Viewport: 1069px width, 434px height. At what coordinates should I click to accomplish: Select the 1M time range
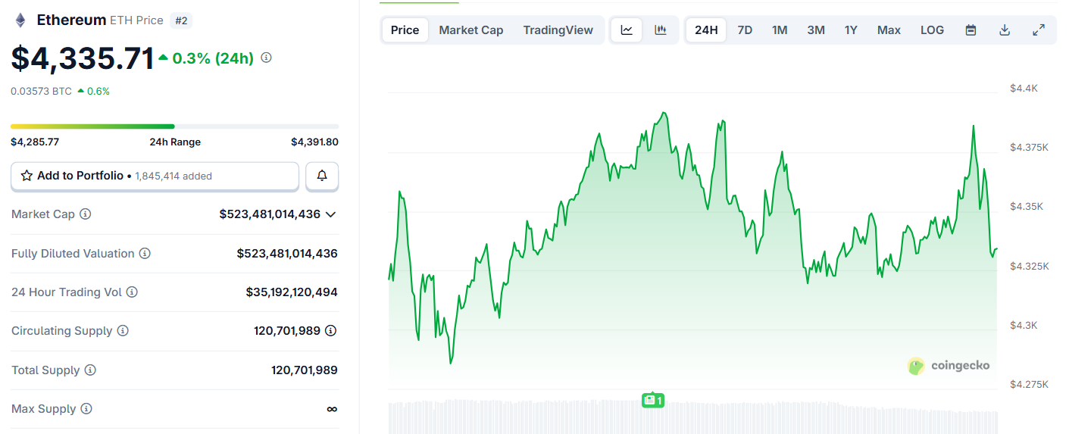[780, 30]
